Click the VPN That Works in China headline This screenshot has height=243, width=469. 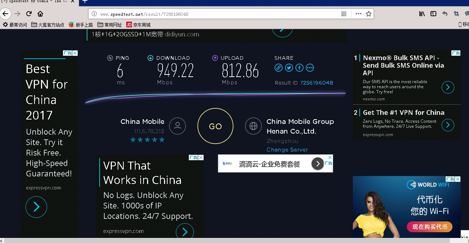142,173
